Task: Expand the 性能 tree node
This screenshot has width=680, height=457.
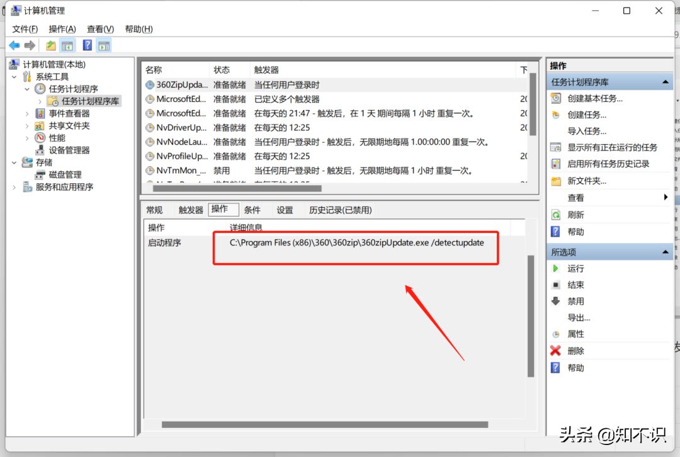Action: pyautogui.click(x=27, y=138)
